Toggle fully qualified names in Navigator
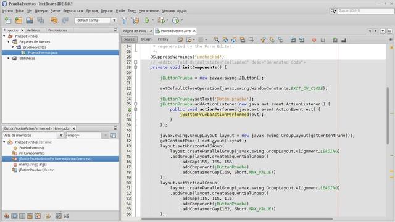This screenshot has width=395, height=222. pos(48,216)
